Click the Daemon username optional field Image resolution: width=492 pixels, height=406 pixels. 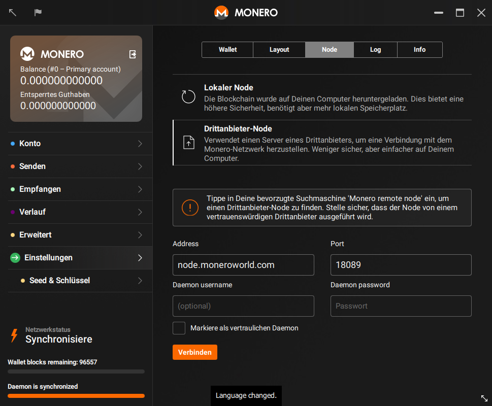coord(243,306)
